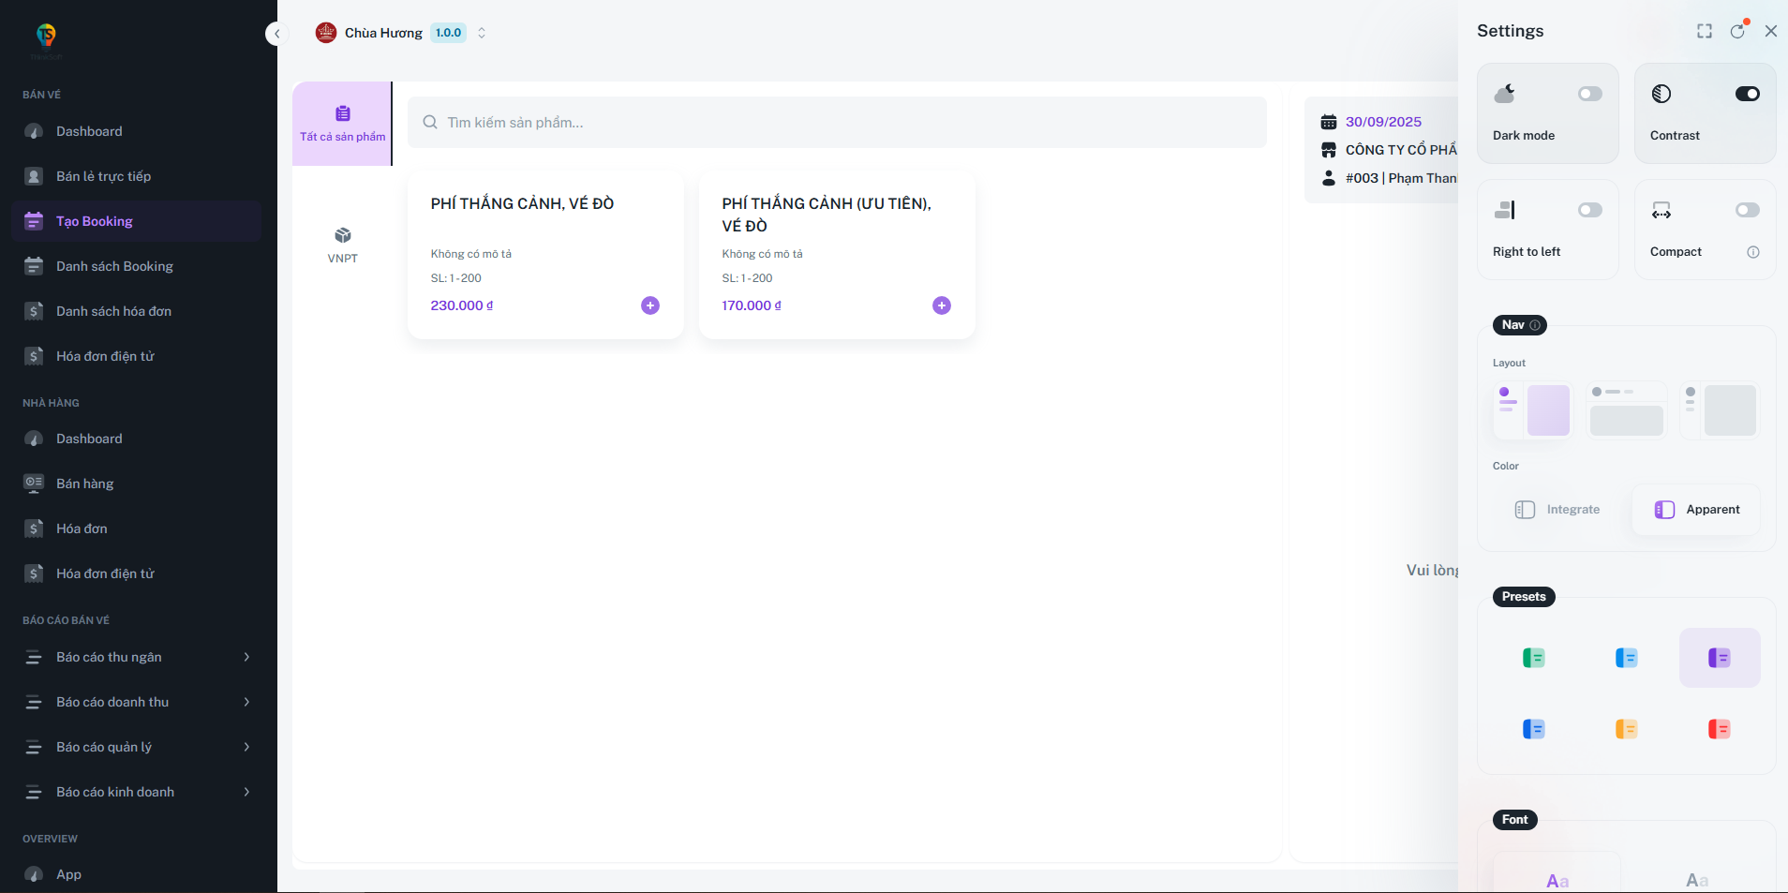This screenshot has height=893, width=1788.
Task: Switch to the Tất cả sản phẩm tab
Action: pyautogui.click(x=342, y=123)
